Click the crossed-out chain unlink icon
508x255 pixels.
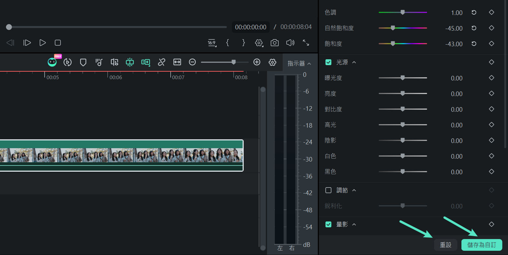[161, 62]
